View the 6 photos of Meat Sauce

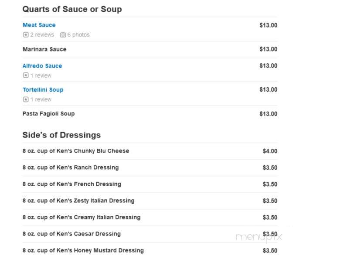[78, 34]
